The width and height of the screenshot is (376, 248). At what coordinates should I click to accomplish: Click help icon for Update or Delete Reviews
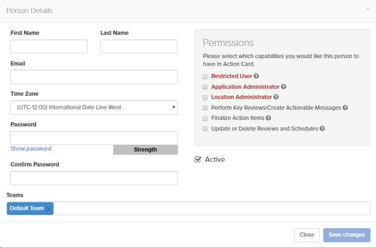click(322, 129)
